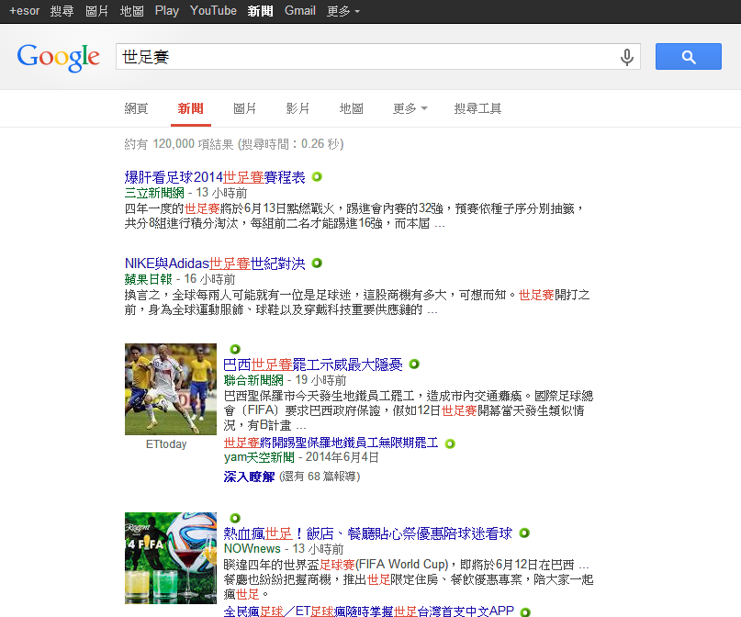The image size is (741, 617).
Task: Click the soccer players ETtoday thumbnail
Action: (x=171, y=388)
